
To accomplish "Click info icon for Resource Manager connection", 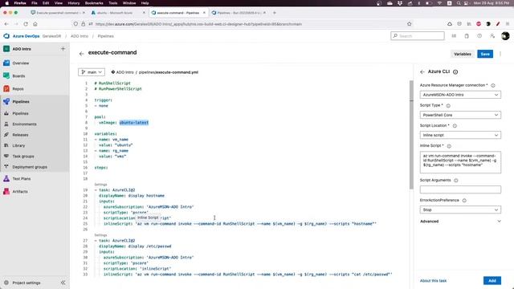I will pyautogui.click(x=492, y=85).
